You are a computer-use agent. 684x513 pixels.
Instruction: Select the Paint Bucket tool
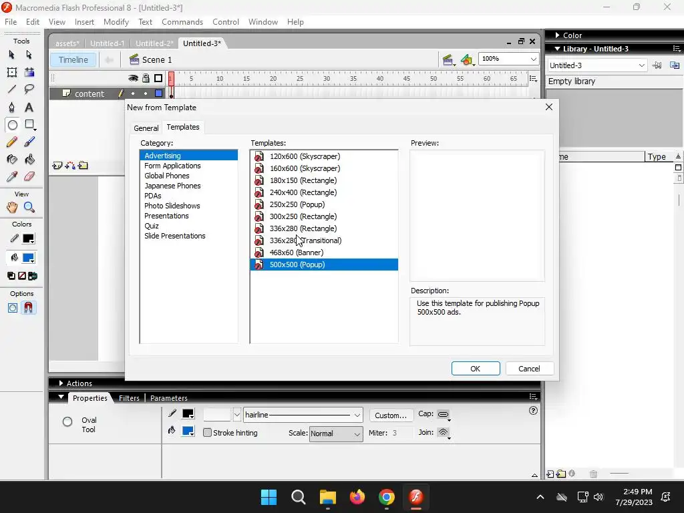[x=29, y=159]
